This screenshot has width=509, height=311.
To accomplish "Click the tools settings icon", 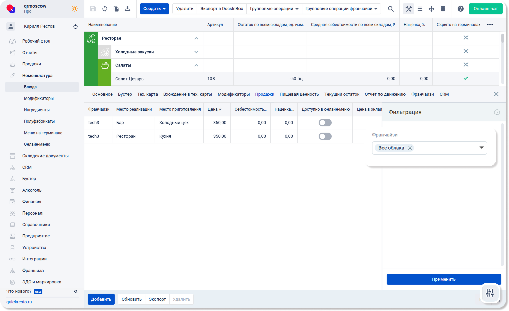I will click(408, 9).
